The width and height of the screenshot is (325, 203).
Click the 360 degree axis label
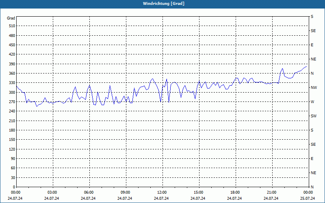[x=12, y=73]
